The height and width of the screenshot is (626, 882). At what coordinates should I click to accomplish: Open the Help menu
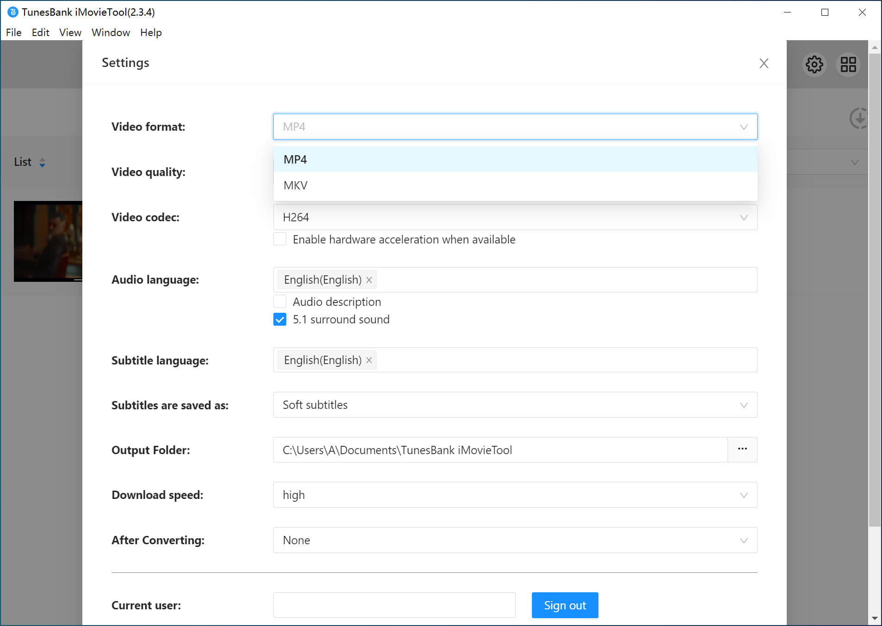pos(151,32)
